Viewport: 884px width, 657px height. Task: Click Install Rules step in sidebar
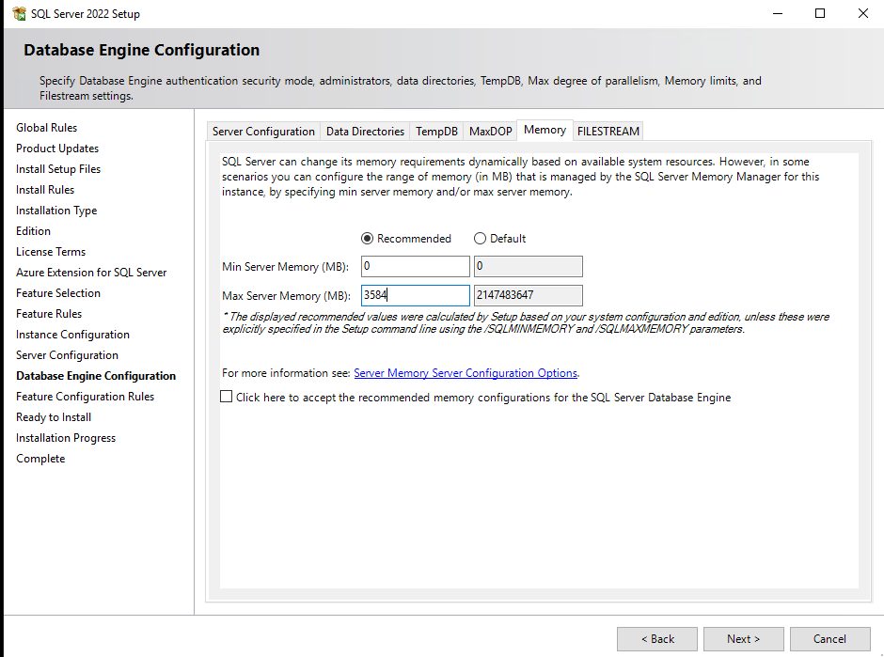tap(45, 190)
